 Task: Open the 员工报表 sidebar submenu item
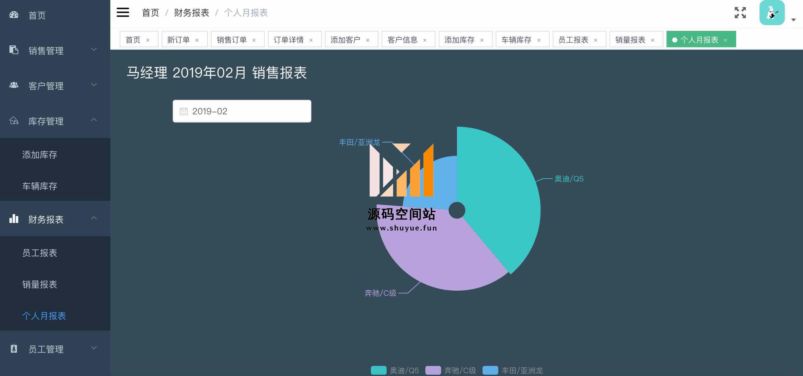pos(55,253)
